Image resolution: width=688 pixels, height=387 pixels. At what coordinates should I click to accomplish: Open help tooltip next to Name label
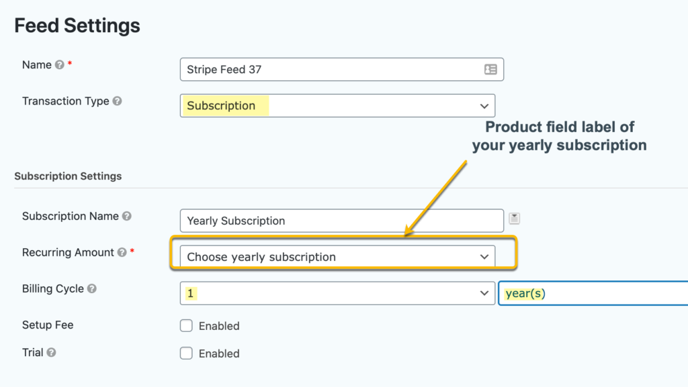pos(60,65)
